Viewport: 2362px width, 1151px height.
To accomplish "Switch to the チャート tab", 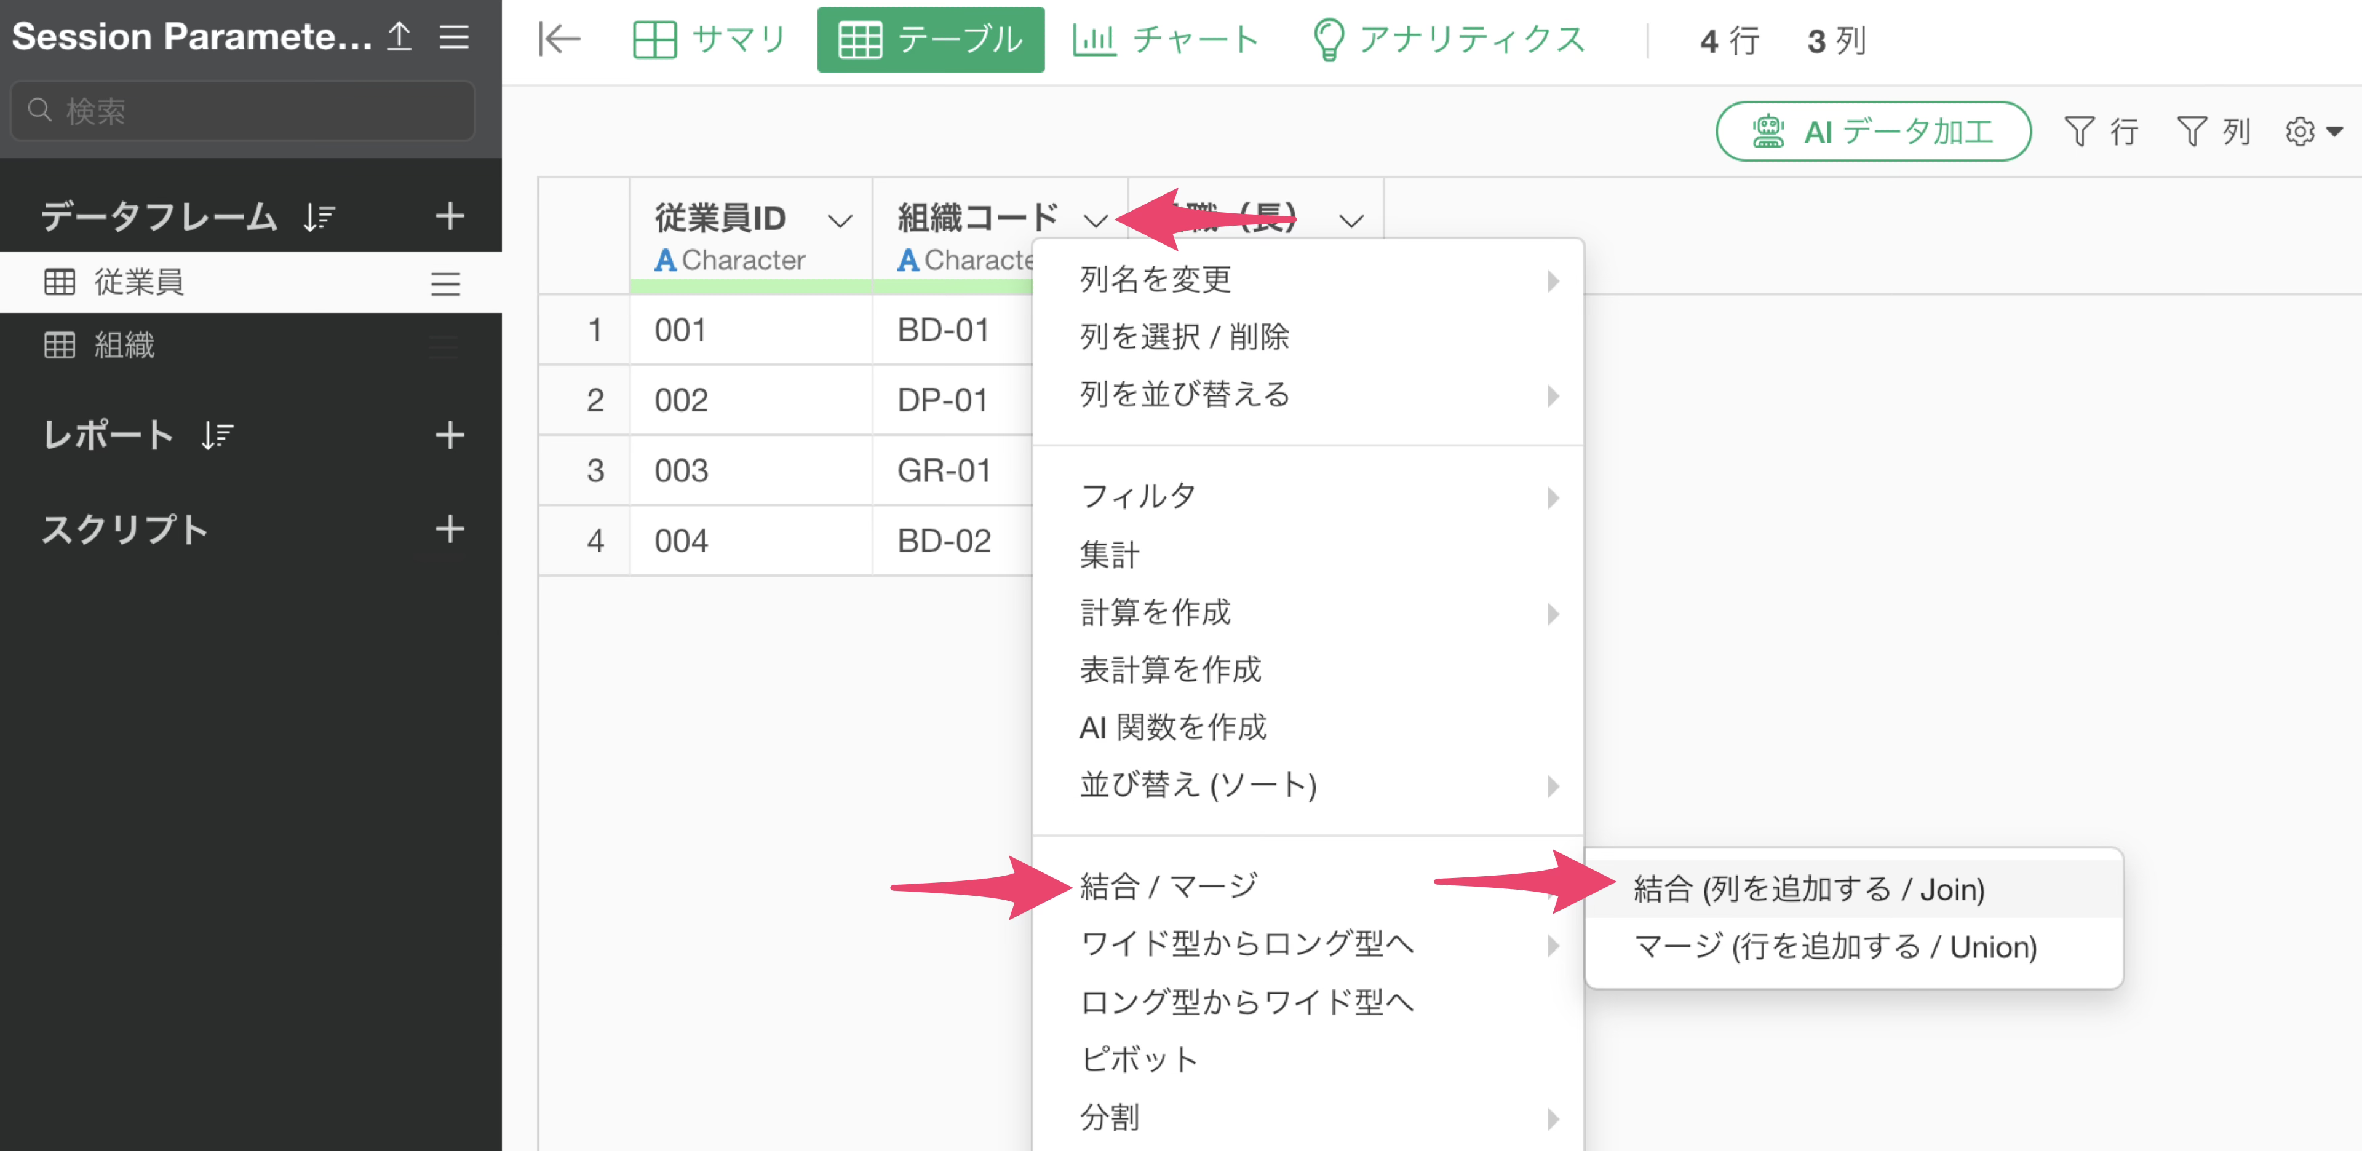I will (x=1166, y=39).
